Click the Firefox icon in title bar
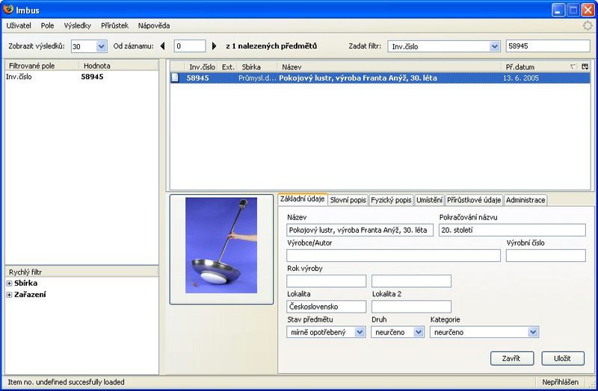The image size is (598, 391). click(x=8, y=10)
